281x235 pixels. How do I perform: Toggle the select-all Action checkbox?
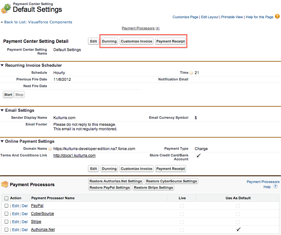(6, 198)
